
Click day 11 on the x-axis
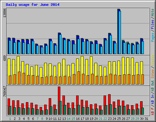55,119
